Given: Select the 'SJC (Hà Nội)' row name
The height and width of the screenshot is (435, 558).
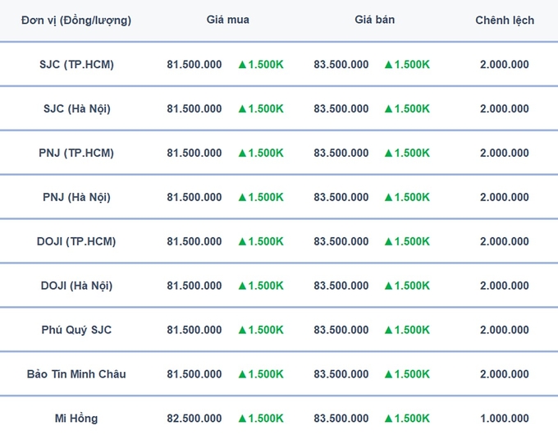Looking at the screenshot, I should [x=77, y=108].
